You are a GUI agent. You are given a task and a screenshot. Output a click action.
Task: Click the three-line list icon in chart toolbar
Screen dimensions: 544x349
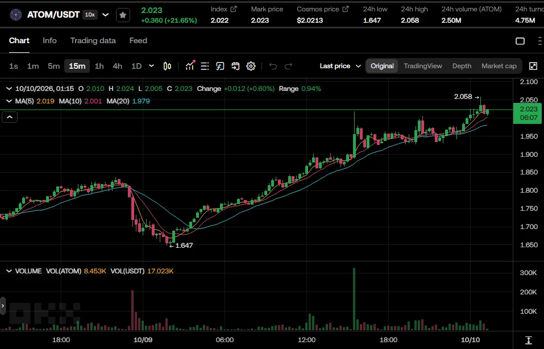coord(205,66)
